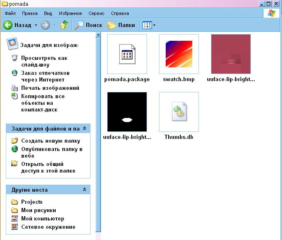Click the 'Сетевое окружение' icon
Viewport: 282px width, 240px height.
click(15, 227)
